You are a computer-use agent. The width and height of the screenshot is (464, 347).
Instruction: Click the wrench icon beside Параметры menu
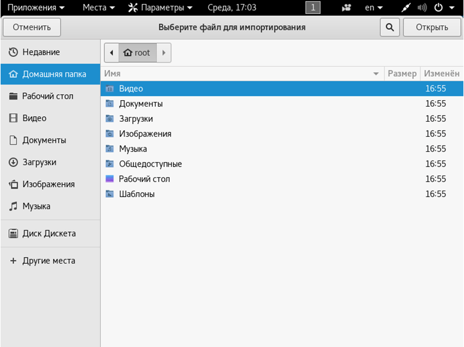133,8
